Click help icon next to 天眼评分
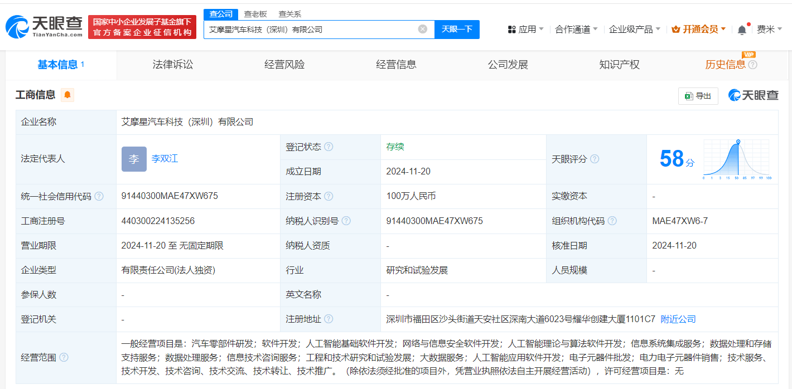Screen dimensions: 792x389 click(x=595, y=158)
